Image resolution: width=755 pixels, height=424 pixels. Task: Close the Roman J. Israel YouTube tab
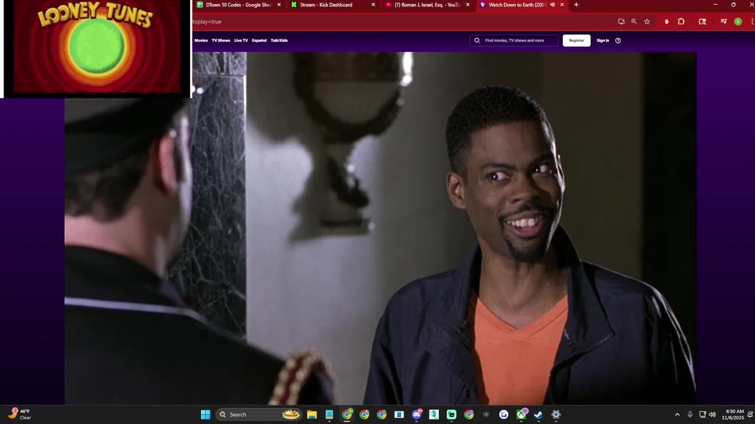point(468,5)
